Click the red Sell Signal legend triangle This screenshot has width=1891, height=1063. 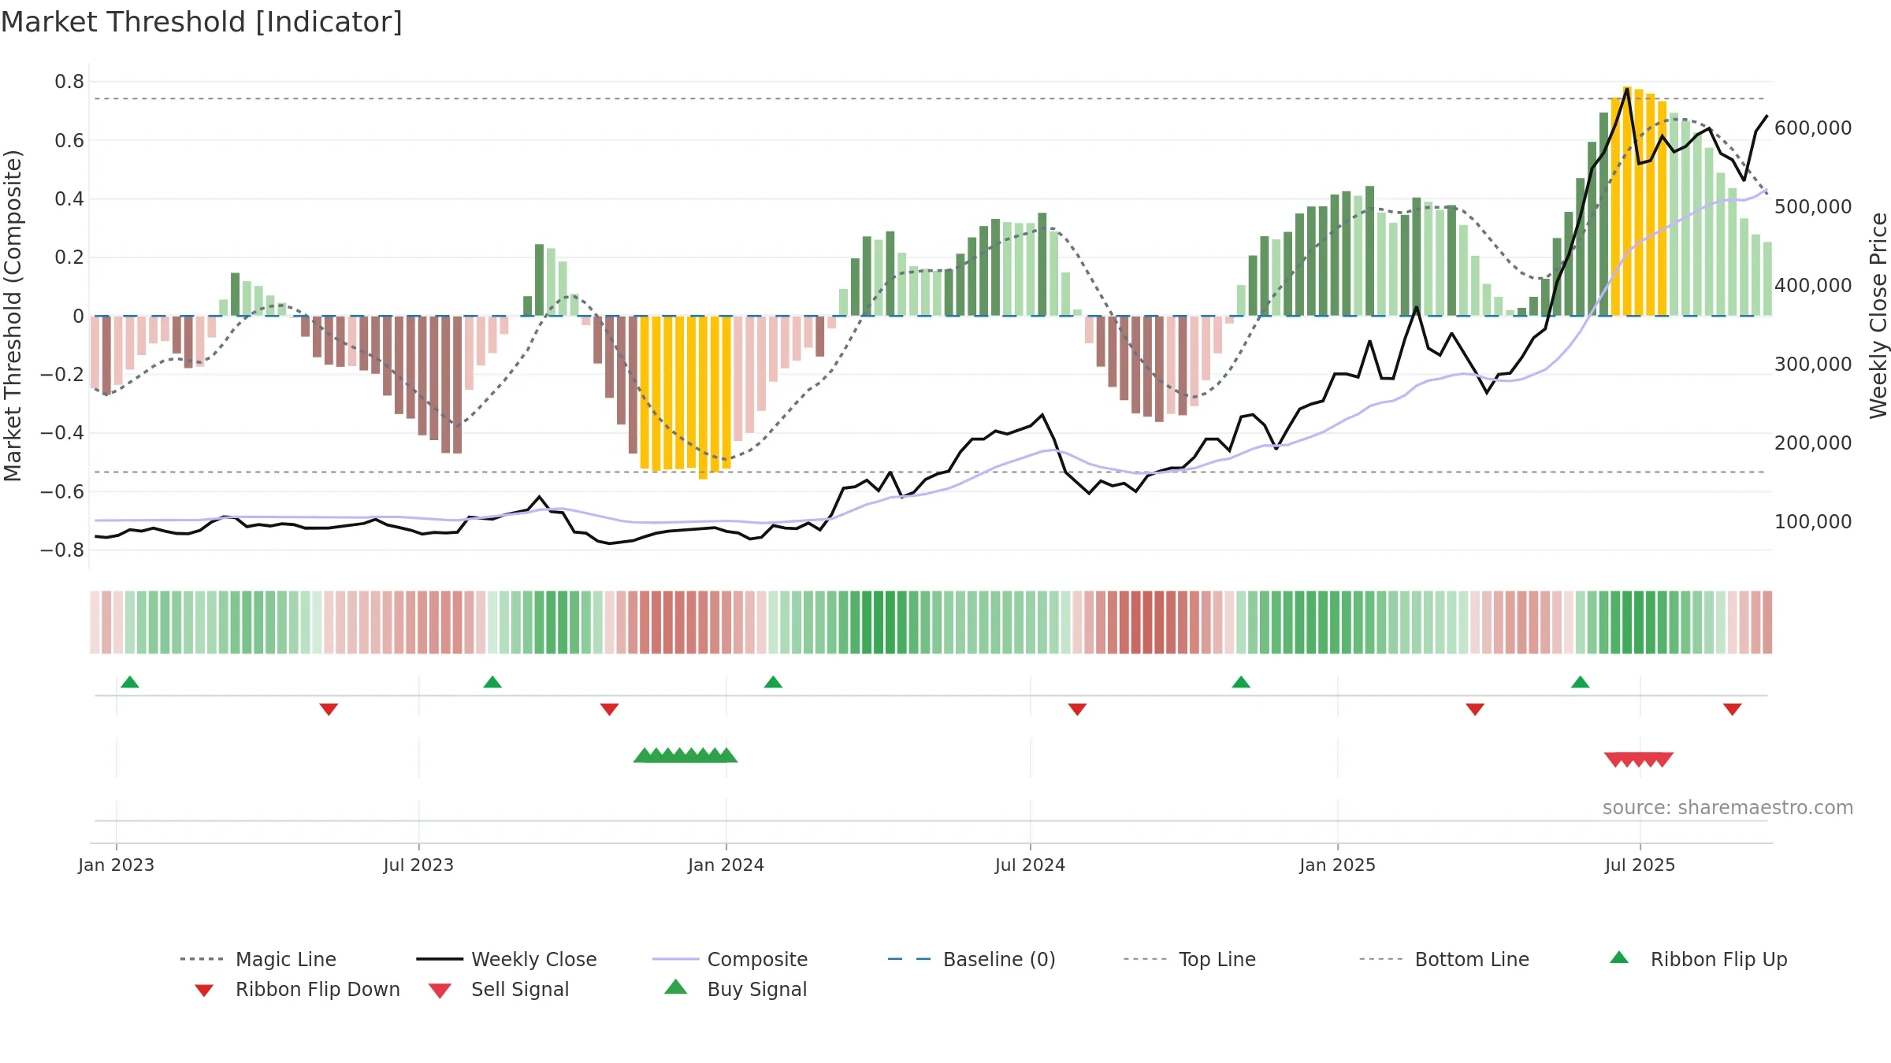click(440, 991)
